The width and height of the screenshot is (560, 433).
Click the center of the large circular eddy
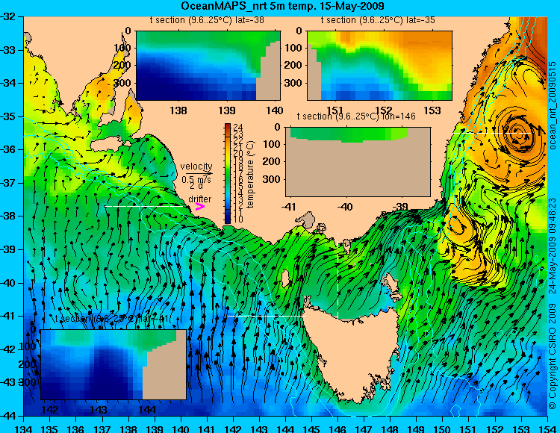click(x=518, y=133)
